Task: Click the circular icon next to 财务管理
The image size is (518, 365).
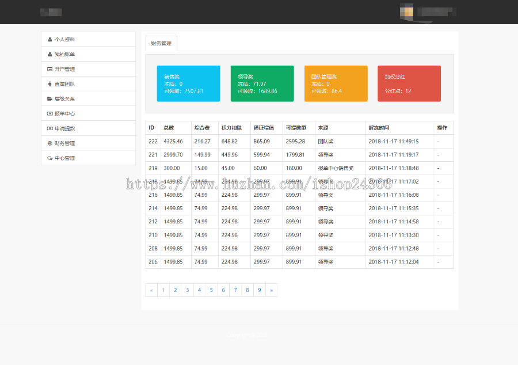Action: [50, 143]
